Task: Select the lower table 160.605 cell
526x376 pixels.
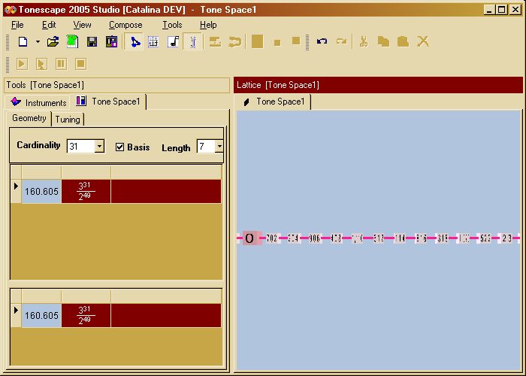Action: point(41,316)
